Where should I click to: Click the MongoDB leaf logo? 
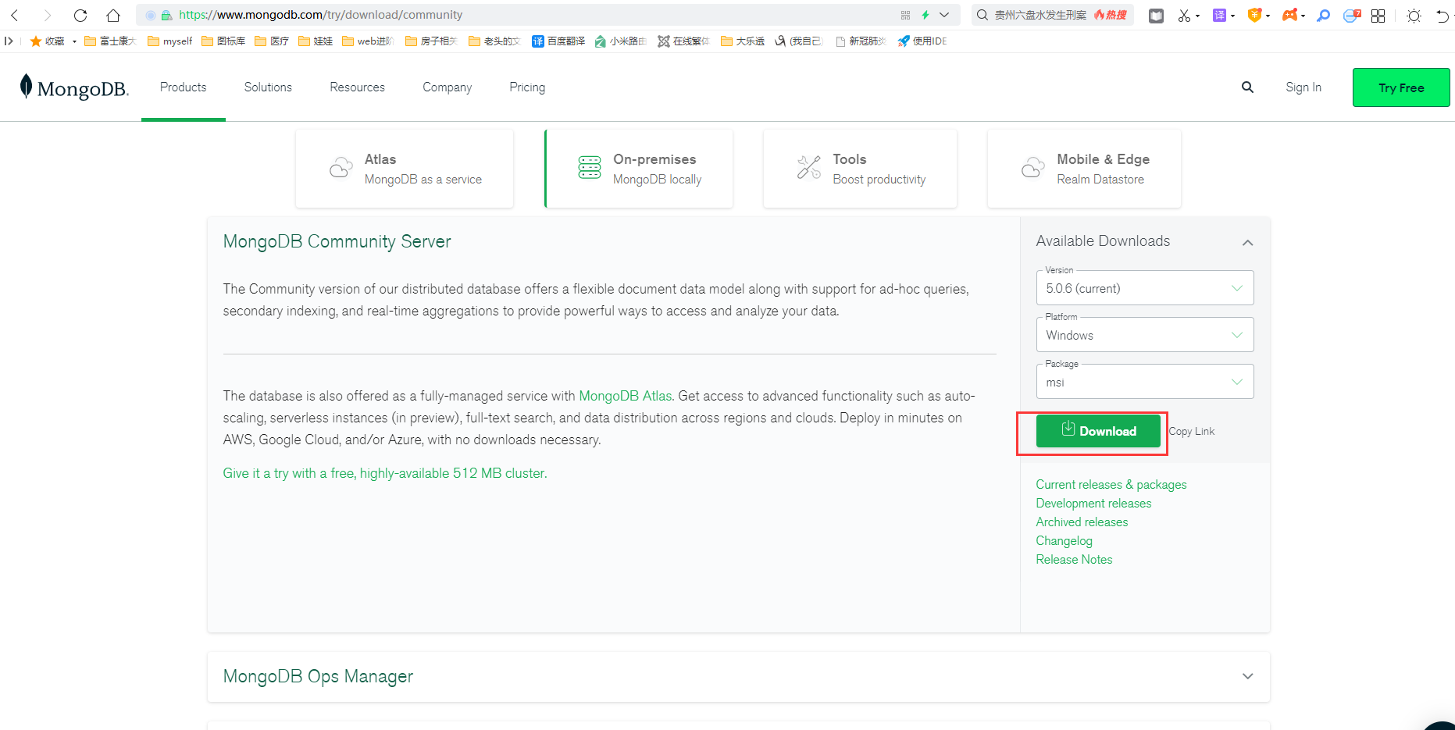(x=74, y=87)
